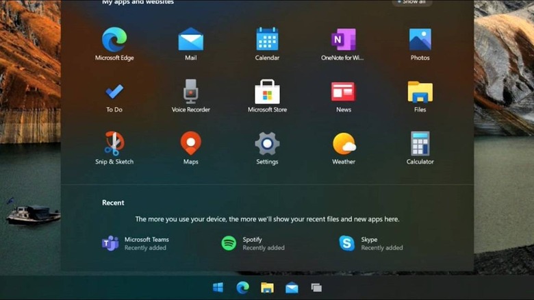Image resolution: width=534 pixels, height=300 pixels.
Task: Launch the Mail app icon in the grid
Action: coord(191,40)
